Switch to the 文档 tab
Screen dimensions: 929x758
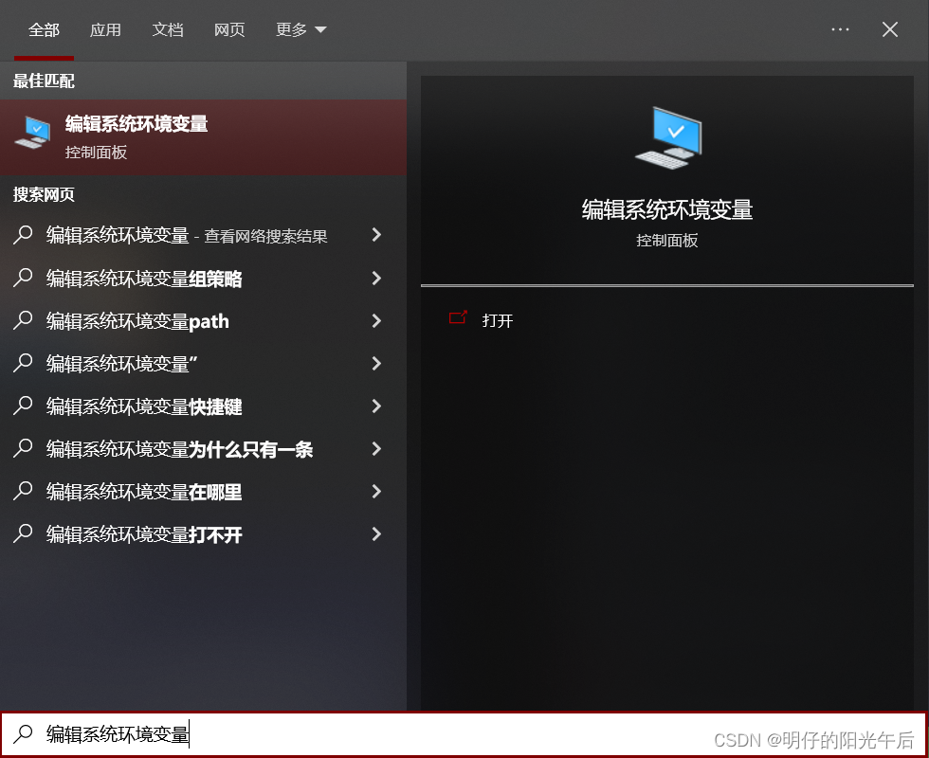tap(168, 29)
